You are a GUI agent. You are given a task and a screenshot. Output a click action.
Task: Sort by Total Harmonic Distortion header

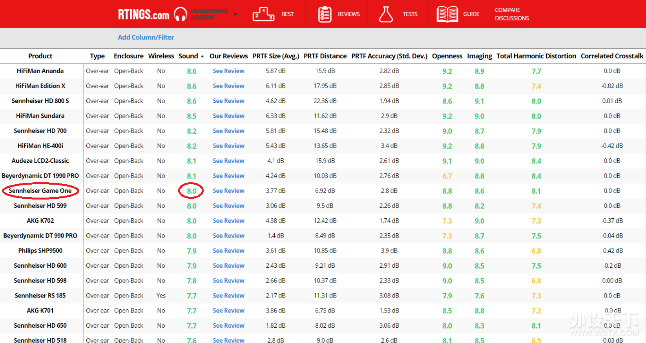tap(537, 56)
